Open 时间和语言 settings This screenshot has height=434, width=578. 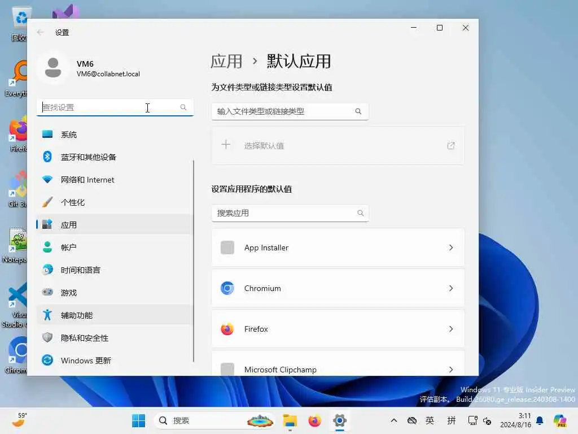coord(114,270)
